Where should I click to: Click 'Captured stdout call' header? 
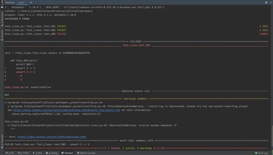click(x=136, y=91)
